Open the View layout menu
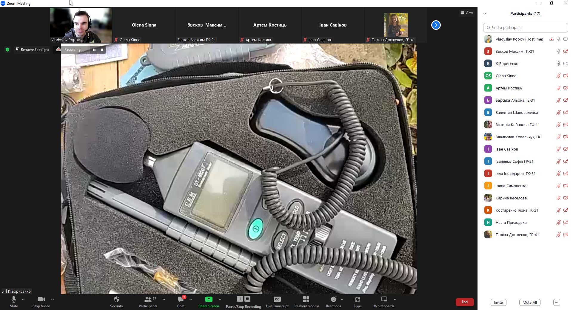This screenshot has width=573, height=310. click(x=467, y=13)
